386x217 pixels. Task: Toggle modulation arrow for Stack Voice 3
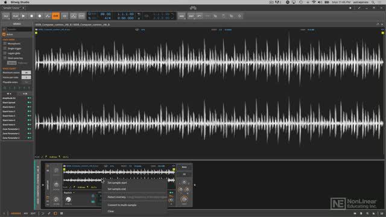30,116
